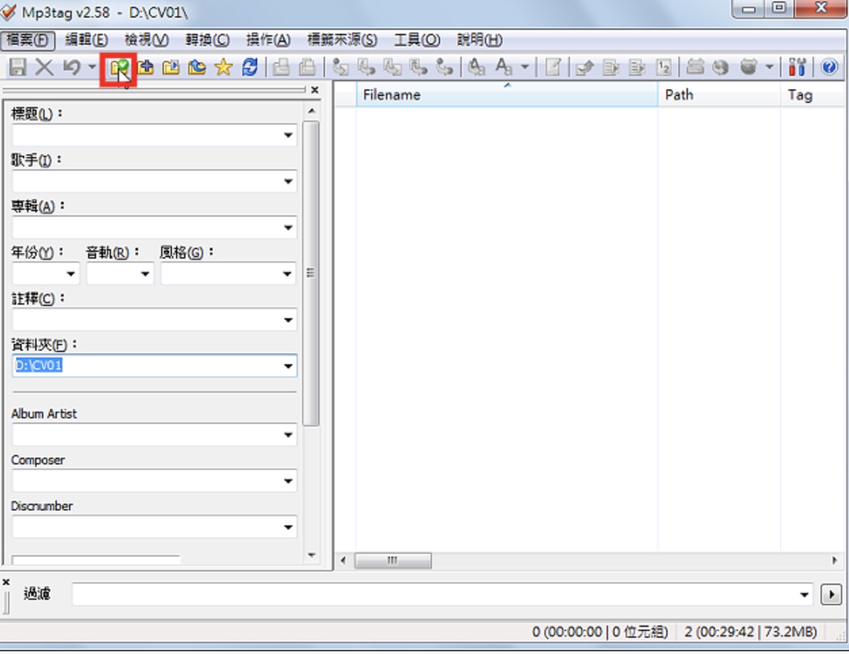Open the 編輯(E) menu
849x654 pixels.
pyautogui.click(x=87, y=40)
